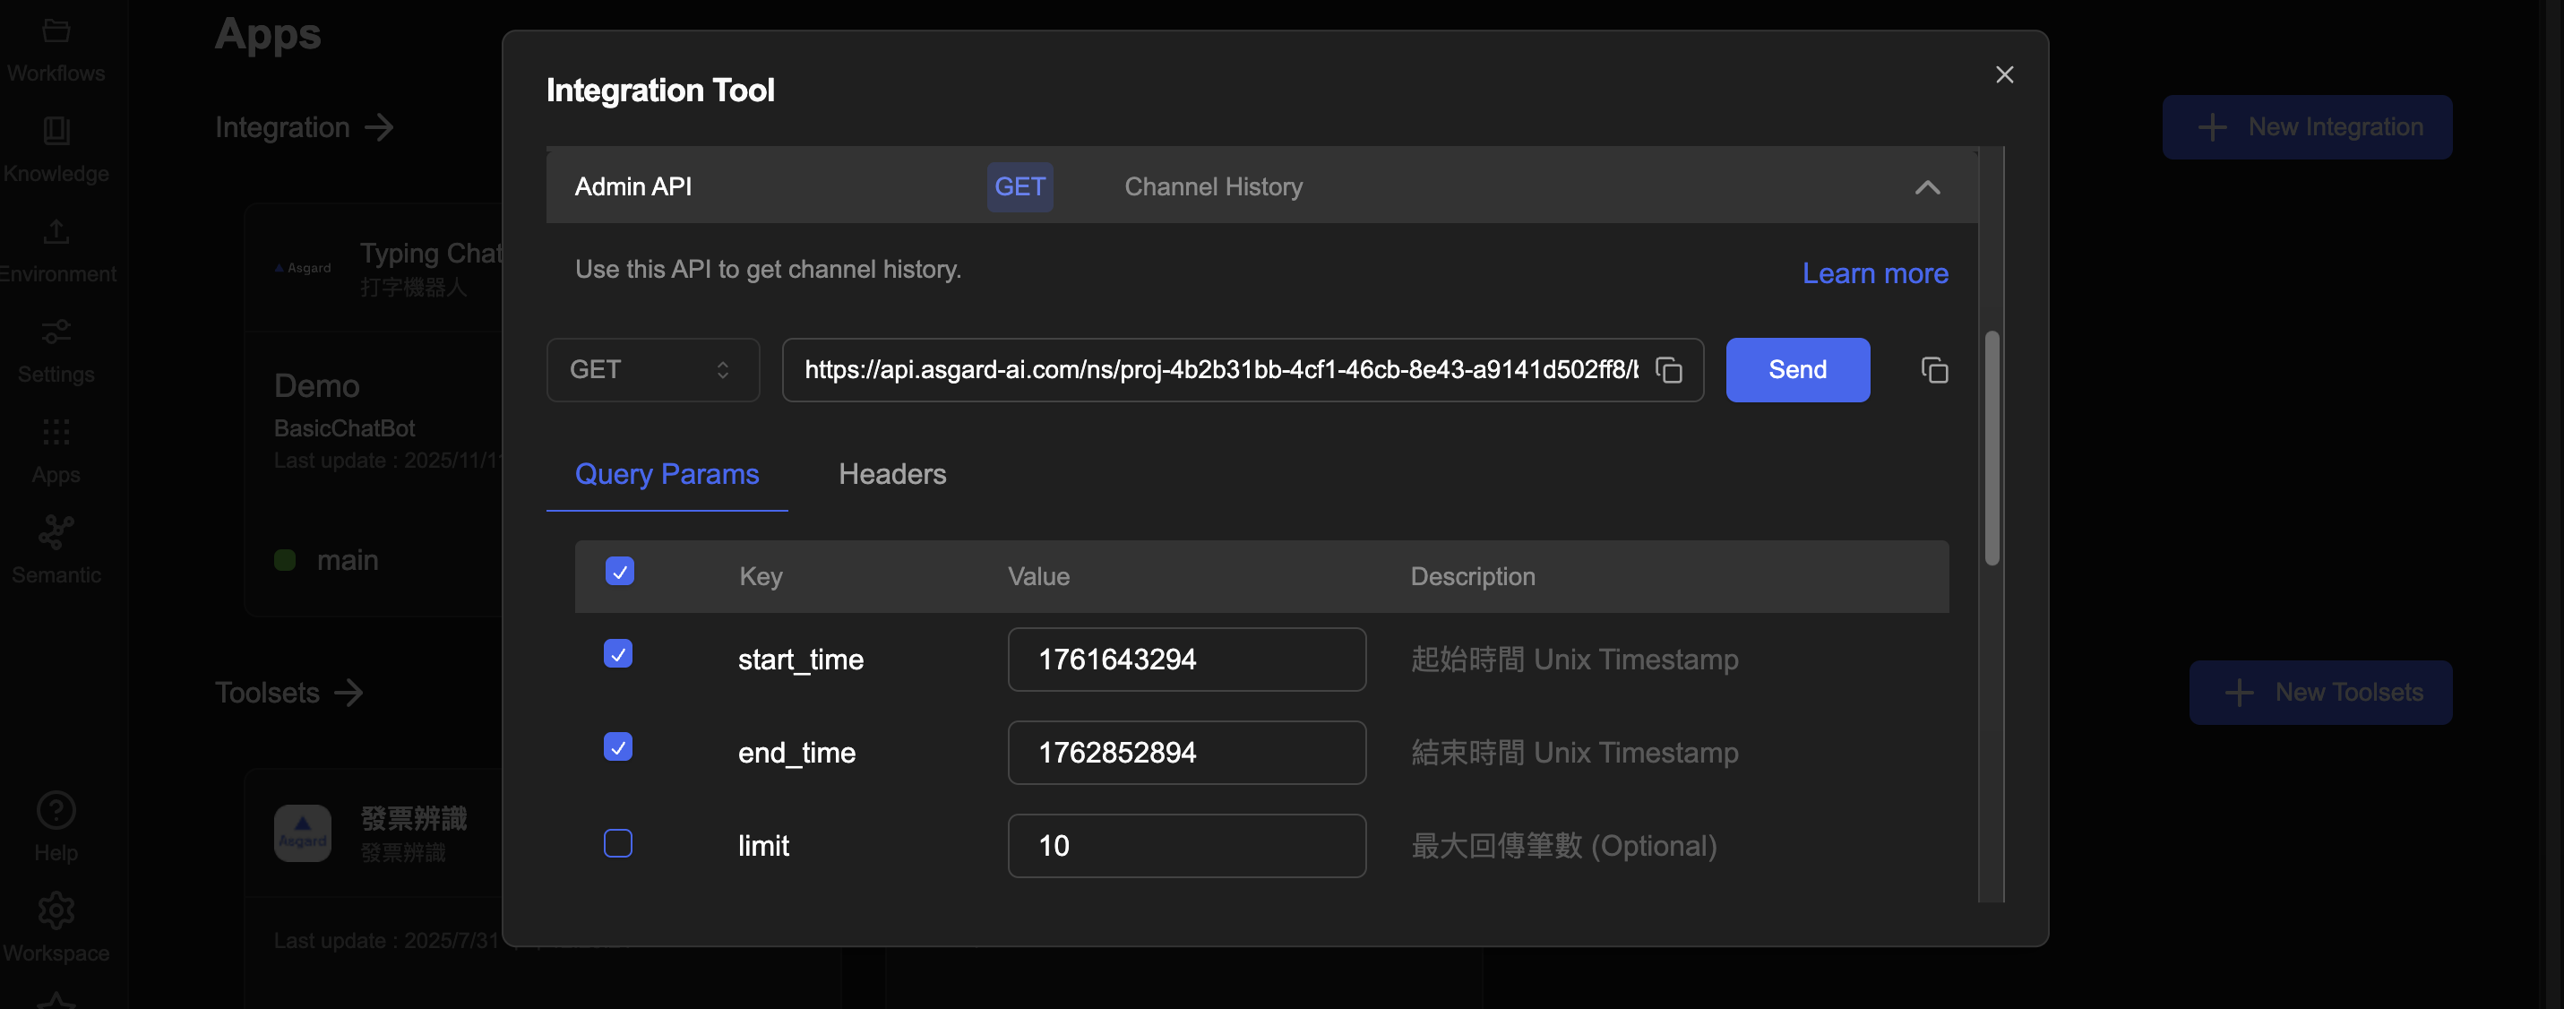2564x1009 pixels.
Task: Uncheck the start_time parameter checkbox
Action: pyautogui.click(x=618, y=653)
